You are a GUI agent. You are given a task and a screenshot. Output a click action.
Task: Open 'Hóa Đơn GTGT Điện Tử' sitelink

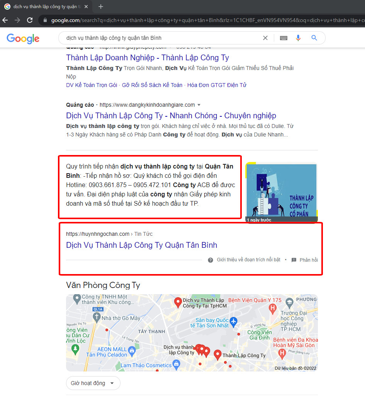click(217, 85)
